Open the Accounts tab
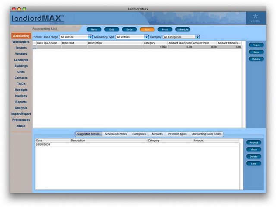 157,134
